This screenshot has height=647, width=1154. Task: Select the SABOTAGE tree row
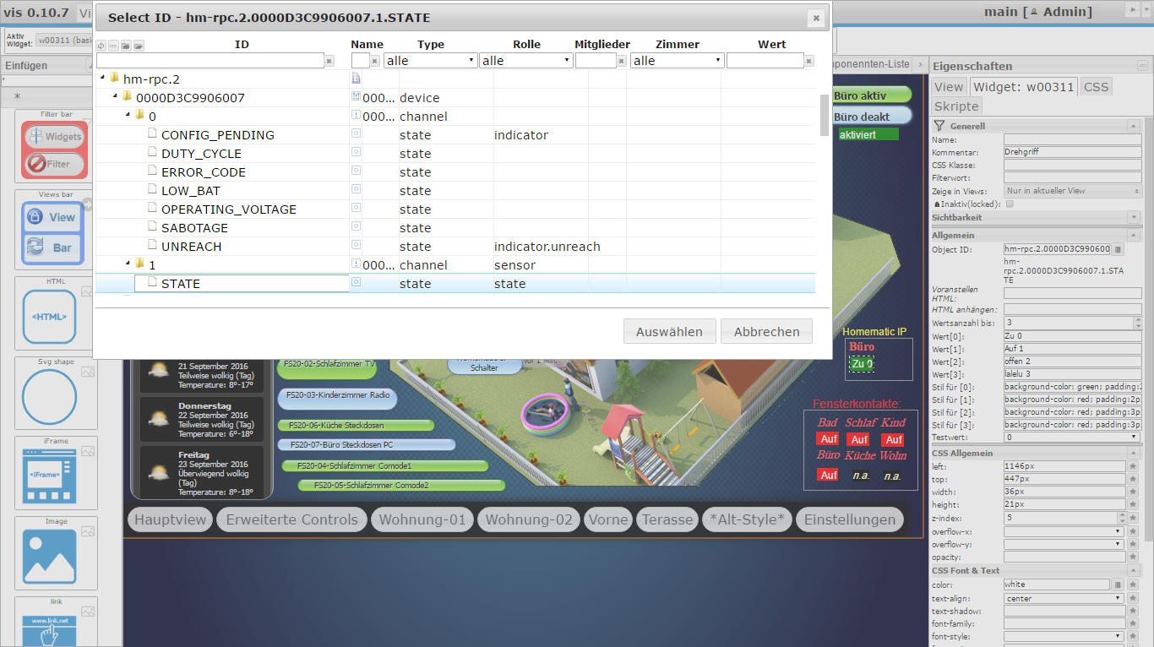coord(455,228)
